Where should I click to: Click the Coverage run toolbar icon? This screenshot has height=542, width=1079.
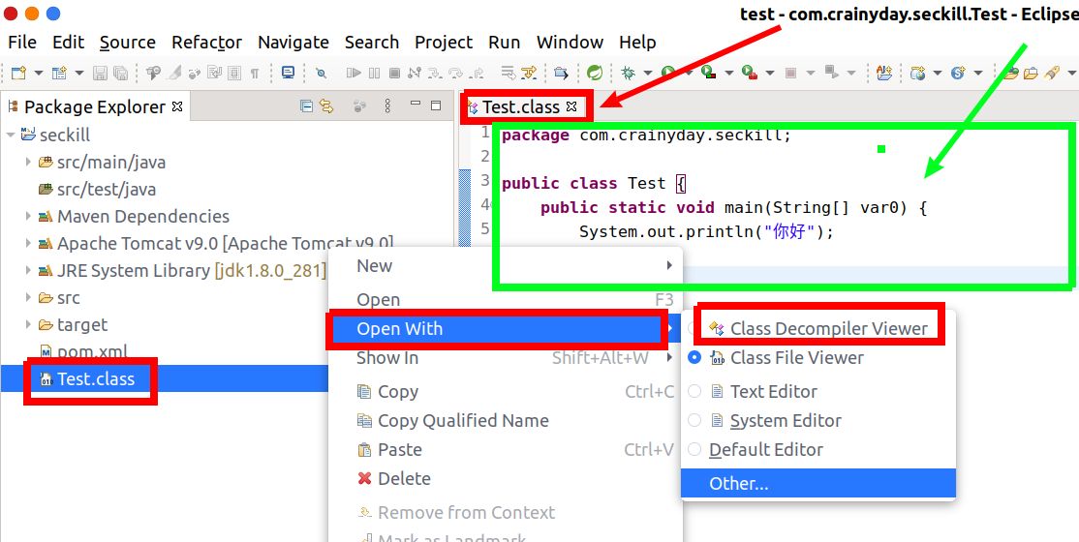click(708, 73)
